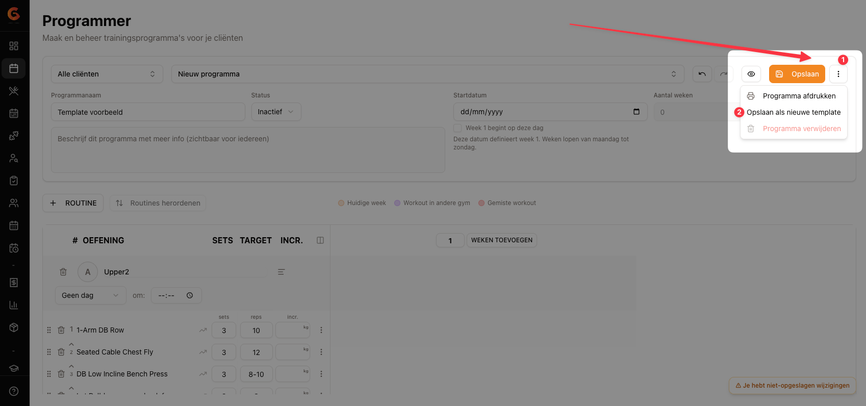866x406 pixels.
Task: Delete Seated Cable Chest Fly with trash icon
Action: (61, 352)
